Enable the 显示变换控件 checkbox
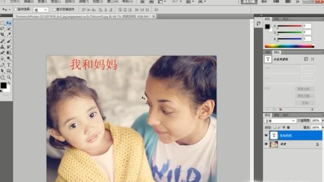 pos(54,10)
